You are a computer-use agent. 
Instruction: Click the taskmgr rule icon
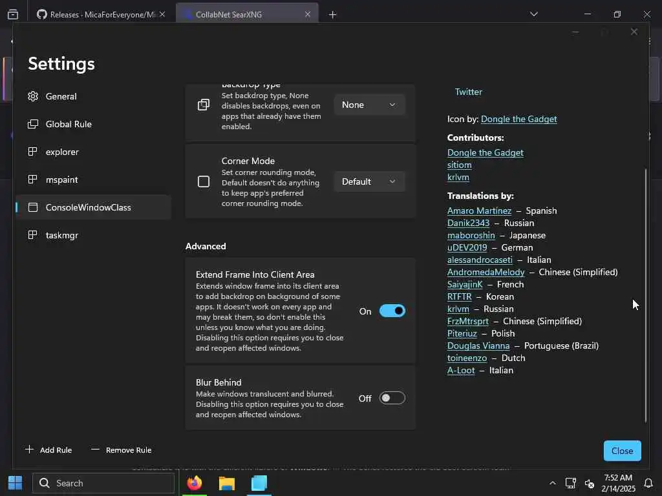coord(32,235)
